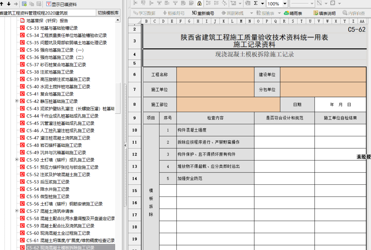Click the yellow padlock lock icon
Image resolution: width=371 pixels, height=250 pixels.
pyautogui.click(x=199, y=3)
